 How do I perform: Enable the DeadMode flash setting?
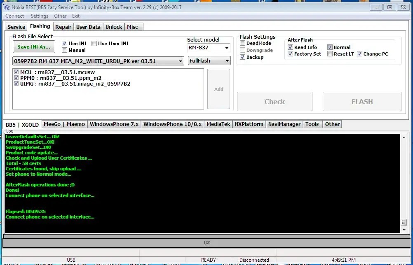(242, 43)
